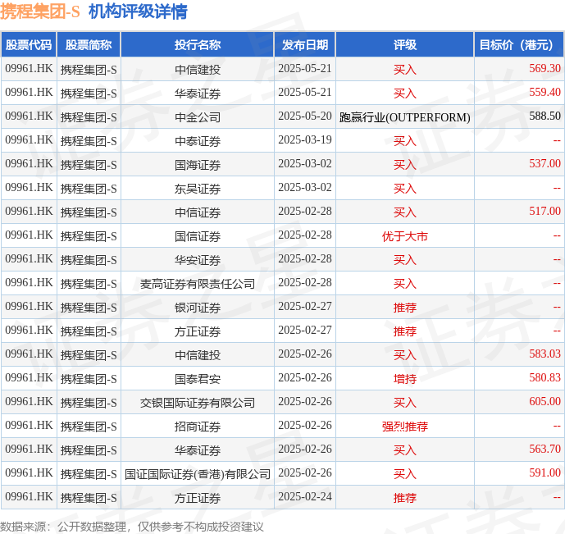Click the 跑赢行业(OUTPERFORM) rating

404,117
